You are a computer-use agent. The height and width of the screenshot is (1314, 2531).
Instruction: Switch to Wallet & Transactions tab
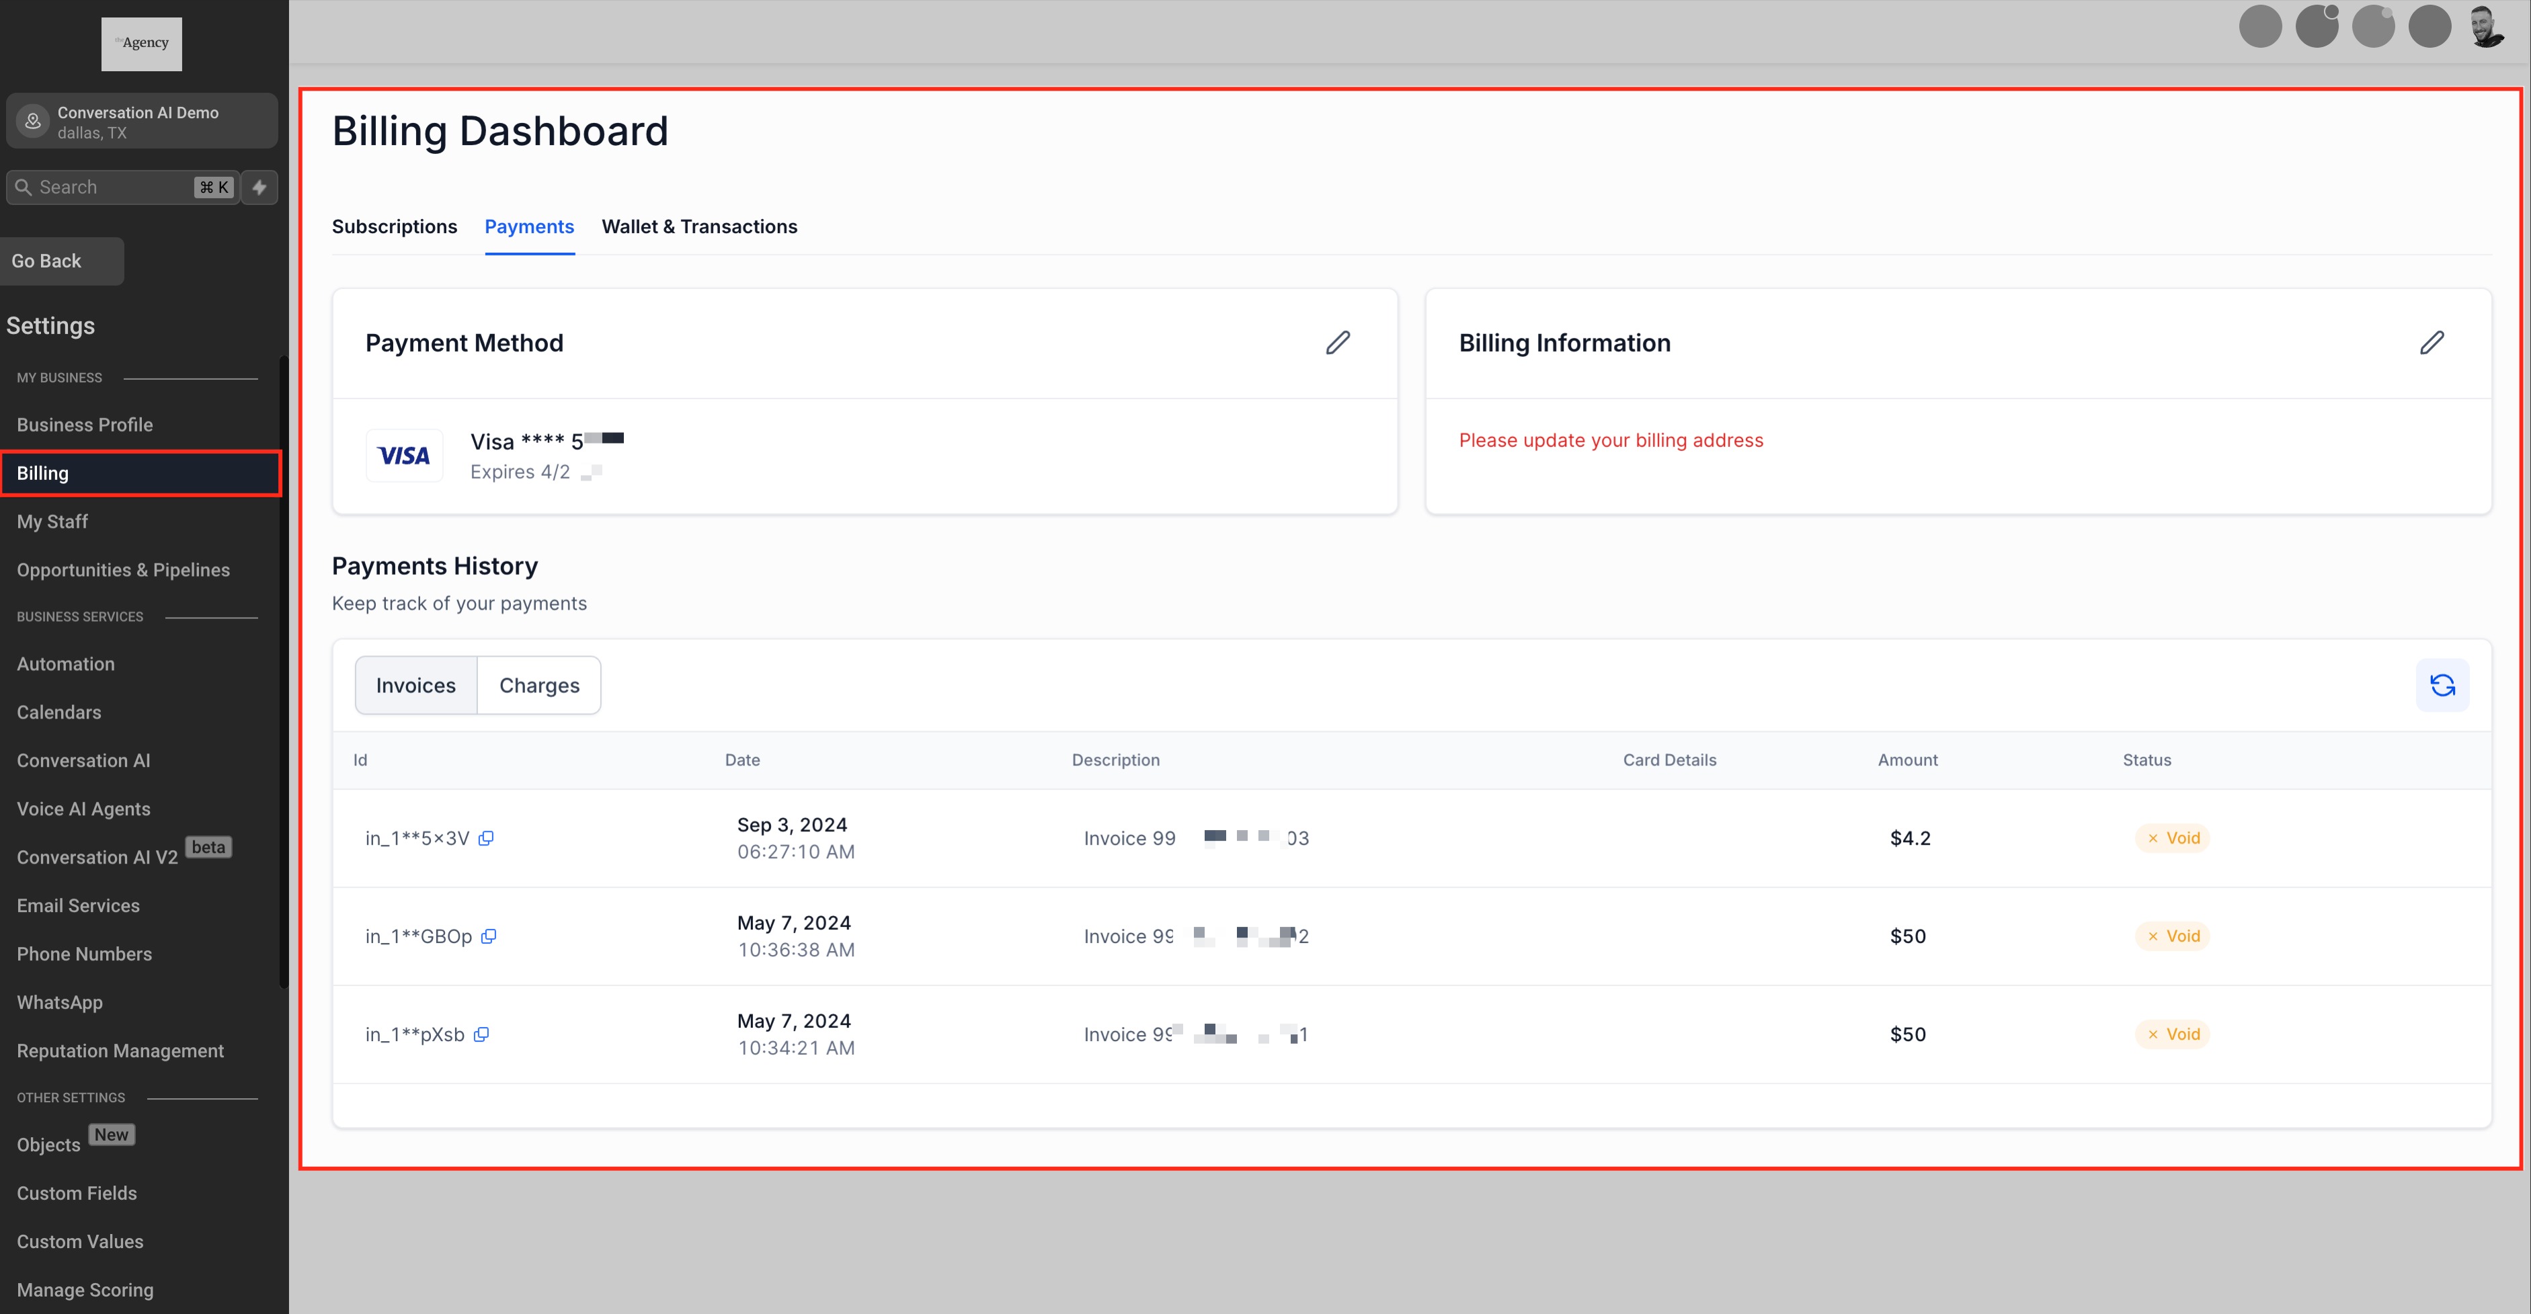pyautogui.click(x=698, y=227)
